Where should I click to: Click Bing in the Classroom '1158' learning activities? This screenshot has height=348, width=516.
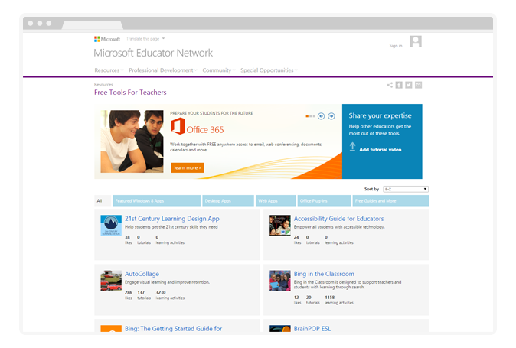click(330, 298)
